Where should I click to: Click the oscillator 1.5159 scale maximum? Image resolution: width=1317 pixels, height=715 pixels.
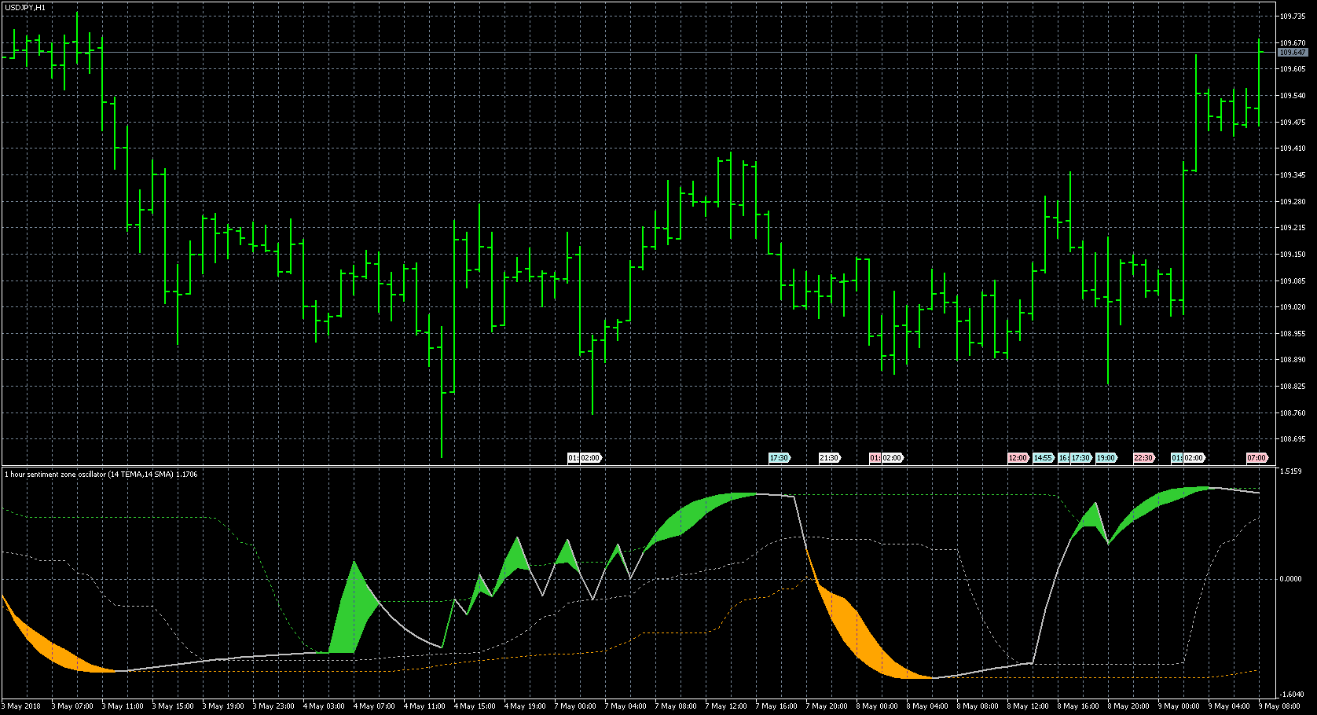(x=1290, y=471)
